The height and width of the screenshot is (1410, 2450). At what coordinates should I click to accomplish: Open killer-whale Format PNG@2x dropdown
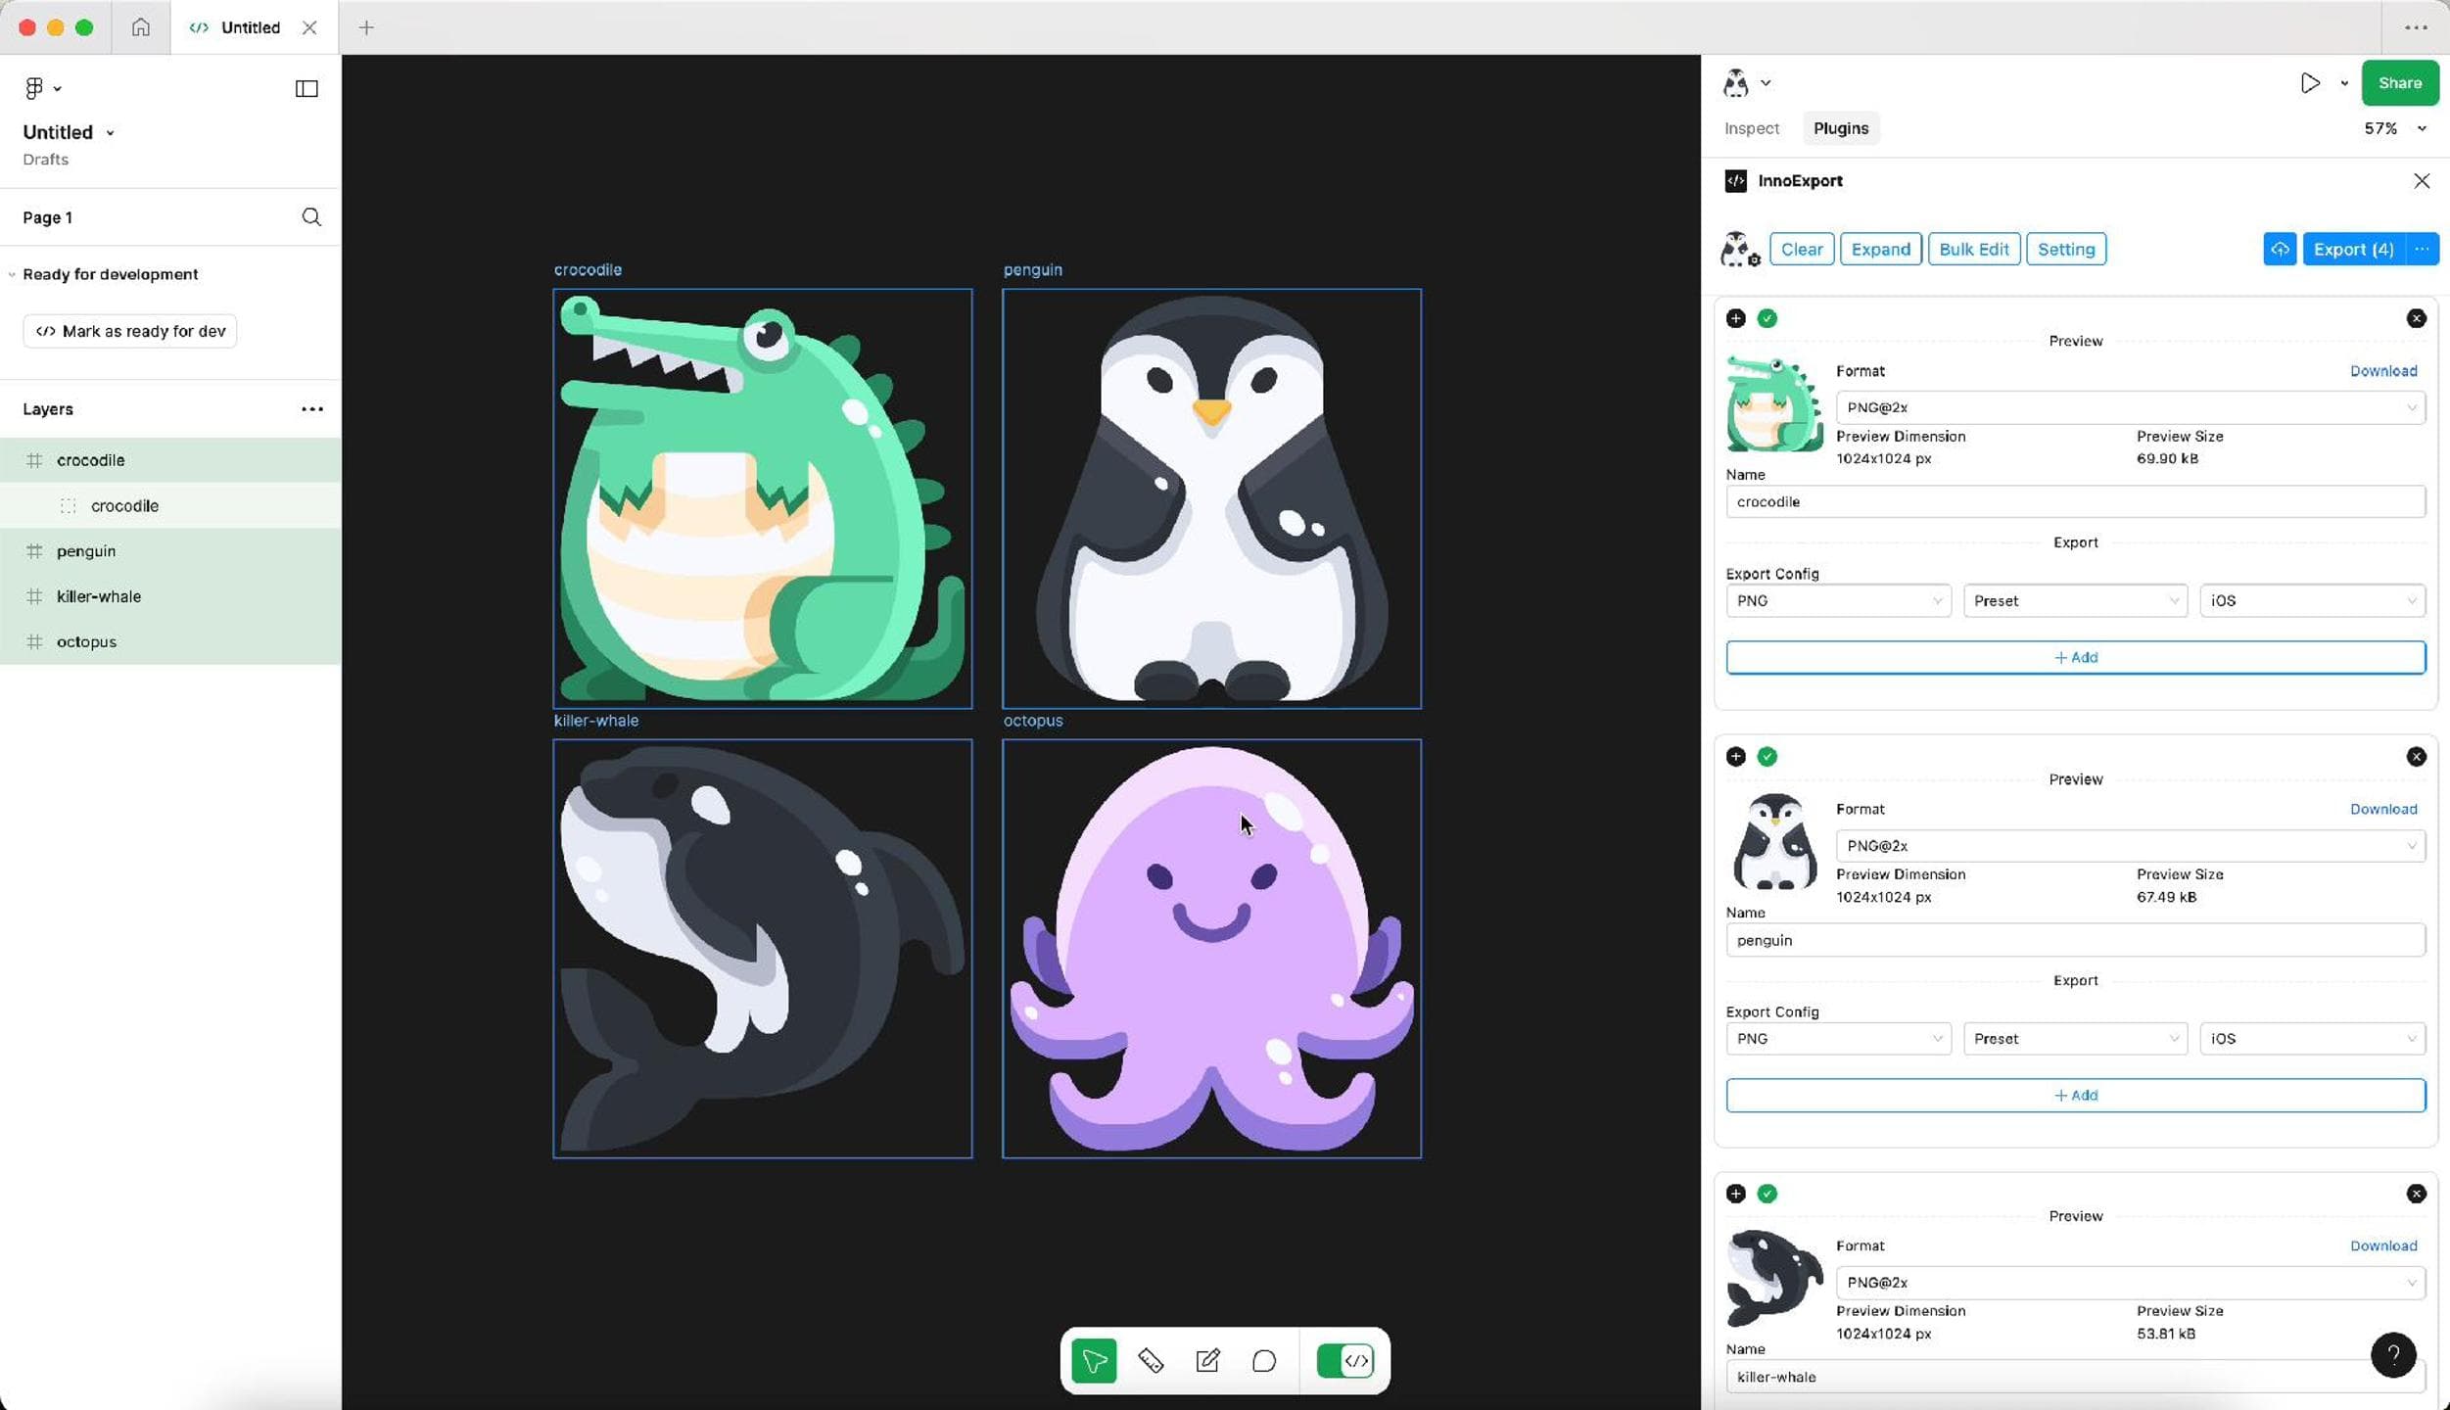click(x=2130, y=1283)
